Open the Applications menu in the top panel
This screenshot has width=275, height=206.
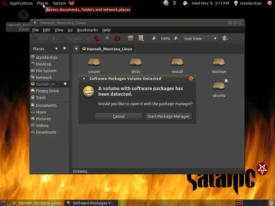(21, 3)
